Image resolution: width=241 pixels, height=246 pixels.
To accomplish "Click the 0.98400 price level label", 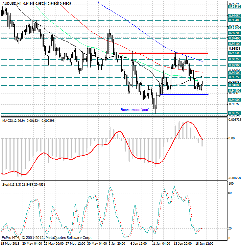I will pos(234,20).
